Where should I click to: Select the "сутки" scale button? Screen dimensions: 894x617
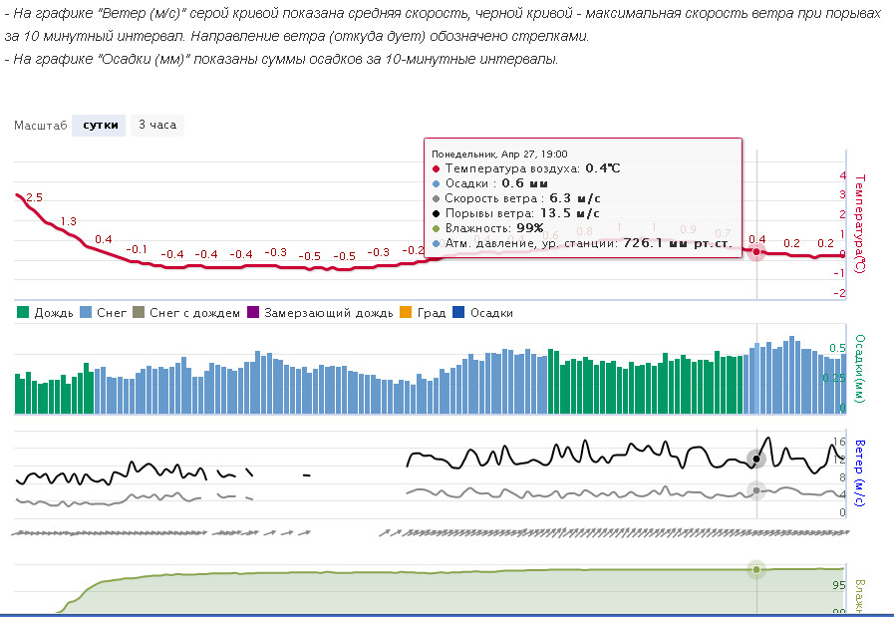pyautogui.click(x=99, y=126)
